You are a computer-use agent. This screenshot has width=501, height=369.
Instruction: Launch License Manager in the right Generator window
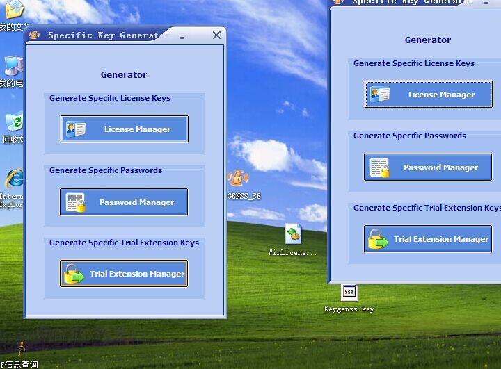429,95
